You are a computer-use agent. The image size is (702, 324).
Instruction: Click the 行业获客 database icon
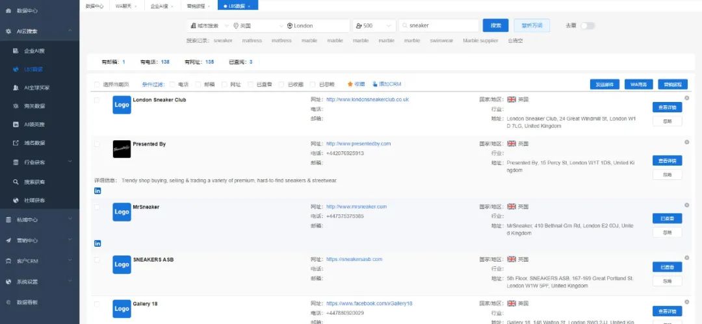[16, 162]
